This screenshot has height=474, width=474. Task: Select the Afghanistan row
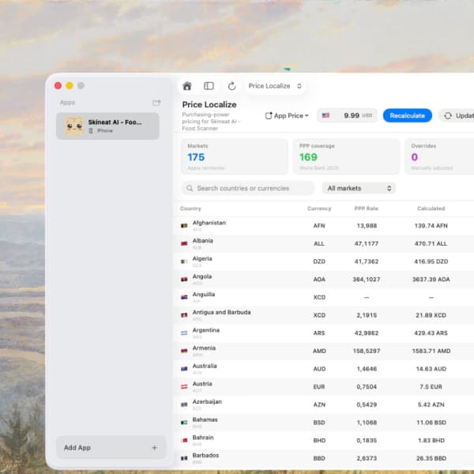(x=324, y=226)
